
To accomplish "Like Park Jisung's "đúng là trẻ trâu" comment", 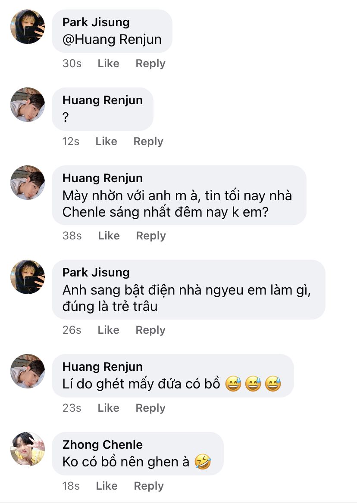I will 108,330.
